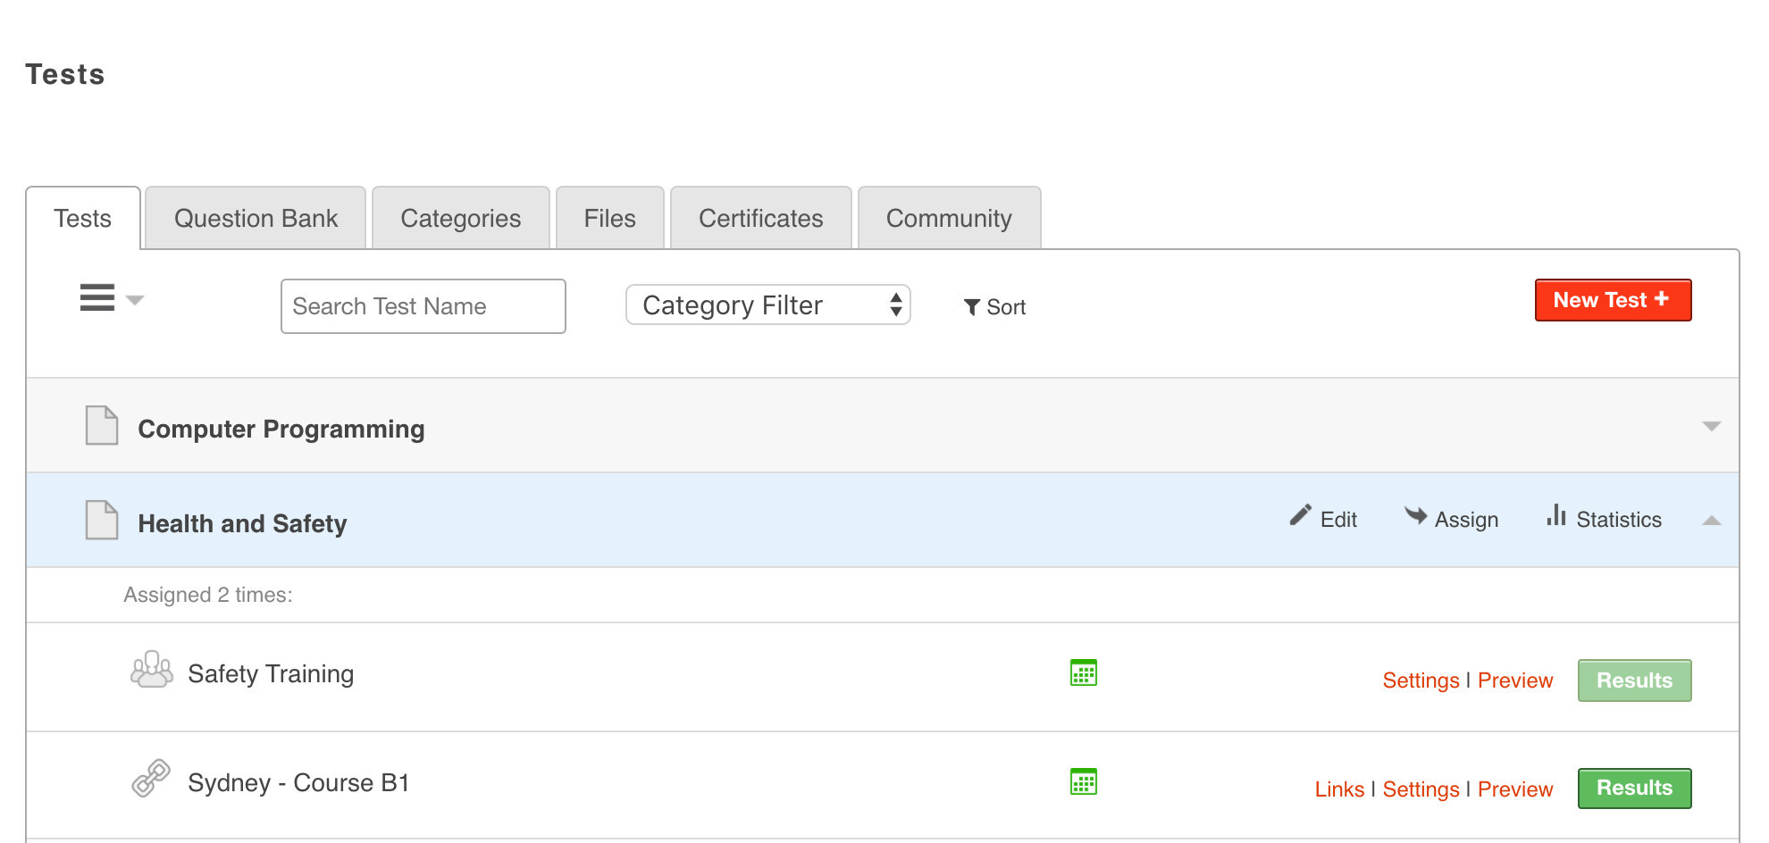
Task: Open Settings link for Safety Training
Action: pyautogui.click(x=1421, y=680)
